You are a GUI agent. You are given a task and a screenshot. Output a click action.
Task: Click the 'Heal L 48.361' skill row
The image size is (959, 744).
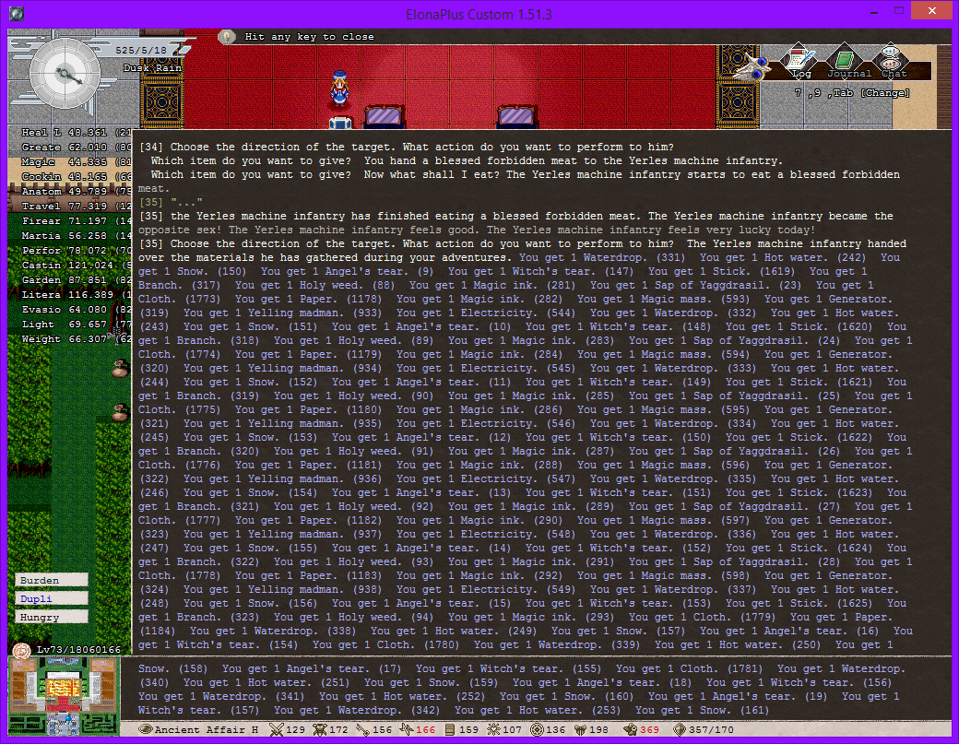[x=76, y=132]
